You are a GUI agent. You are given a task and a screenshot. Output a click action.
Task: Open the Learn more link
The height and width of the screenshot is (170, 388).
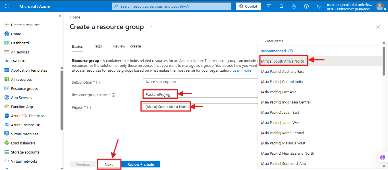[242, 70]
